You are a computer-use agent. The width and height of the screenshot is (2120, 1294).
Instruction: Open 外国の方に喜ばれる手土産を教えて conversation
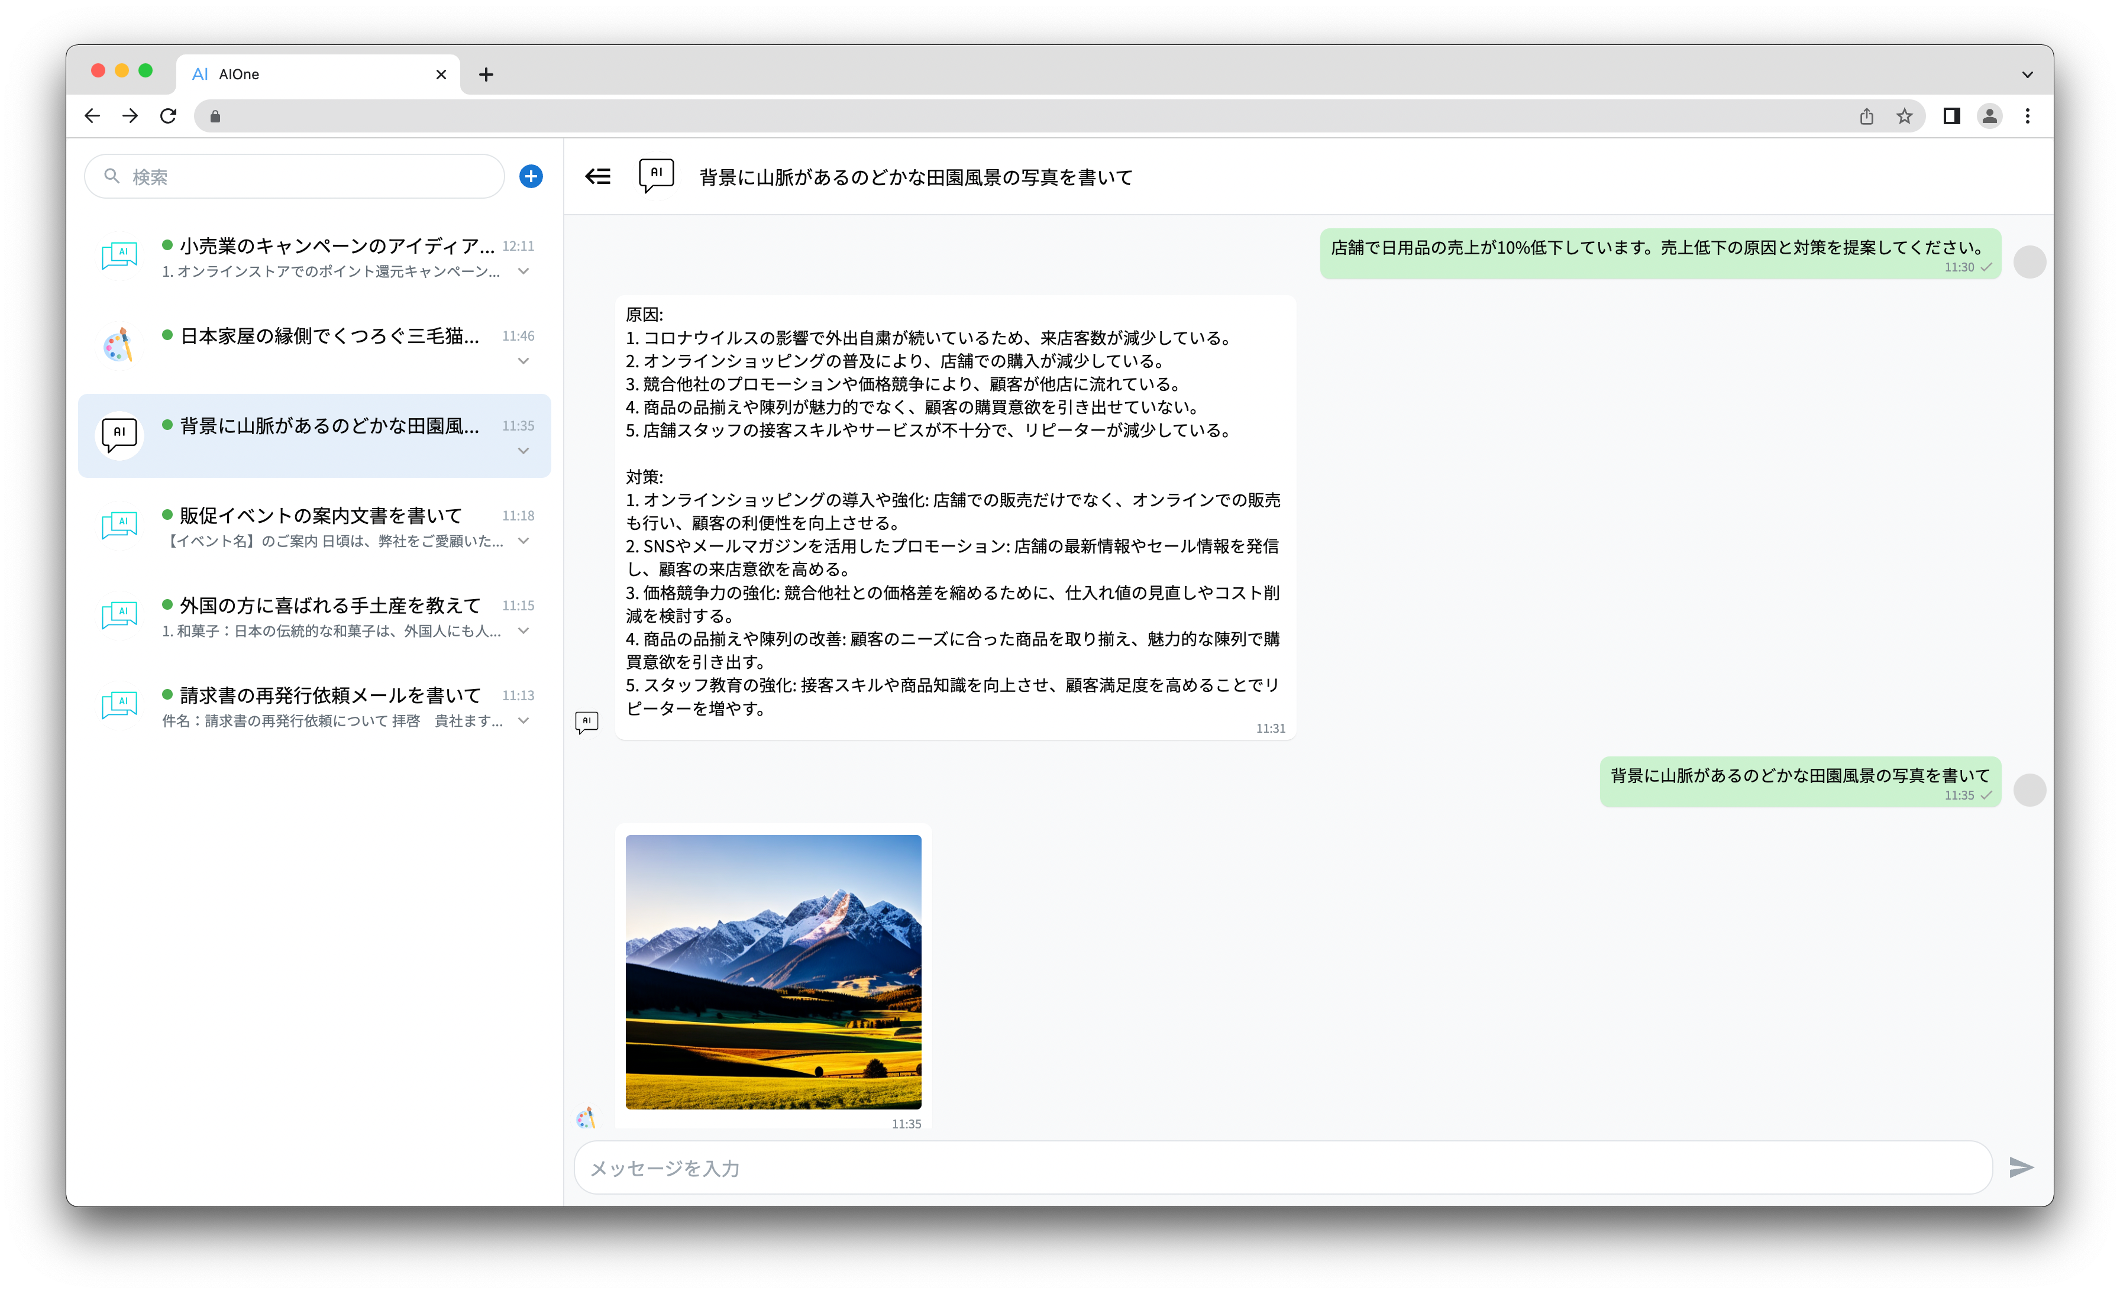point(329,606)
